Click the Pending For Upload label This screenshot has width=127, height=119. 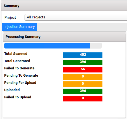tap(20, 83)
